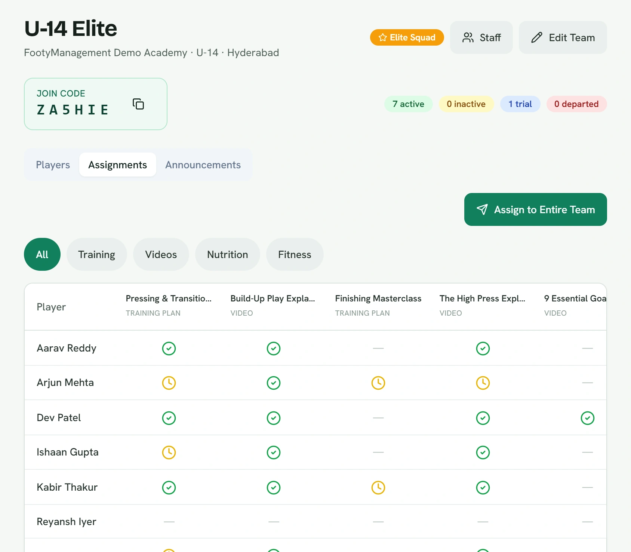The width and height of the screenshot is (631, 552).
Task: Select player name Dev Patel
Action: click(x=59, y=418)
